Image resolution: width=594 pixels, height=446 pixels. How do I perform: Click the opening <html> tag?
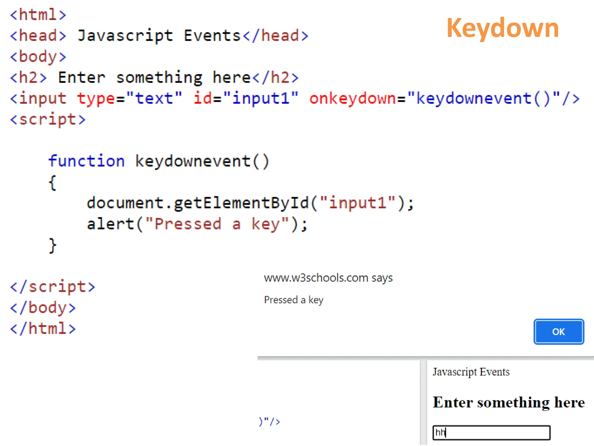38,15
